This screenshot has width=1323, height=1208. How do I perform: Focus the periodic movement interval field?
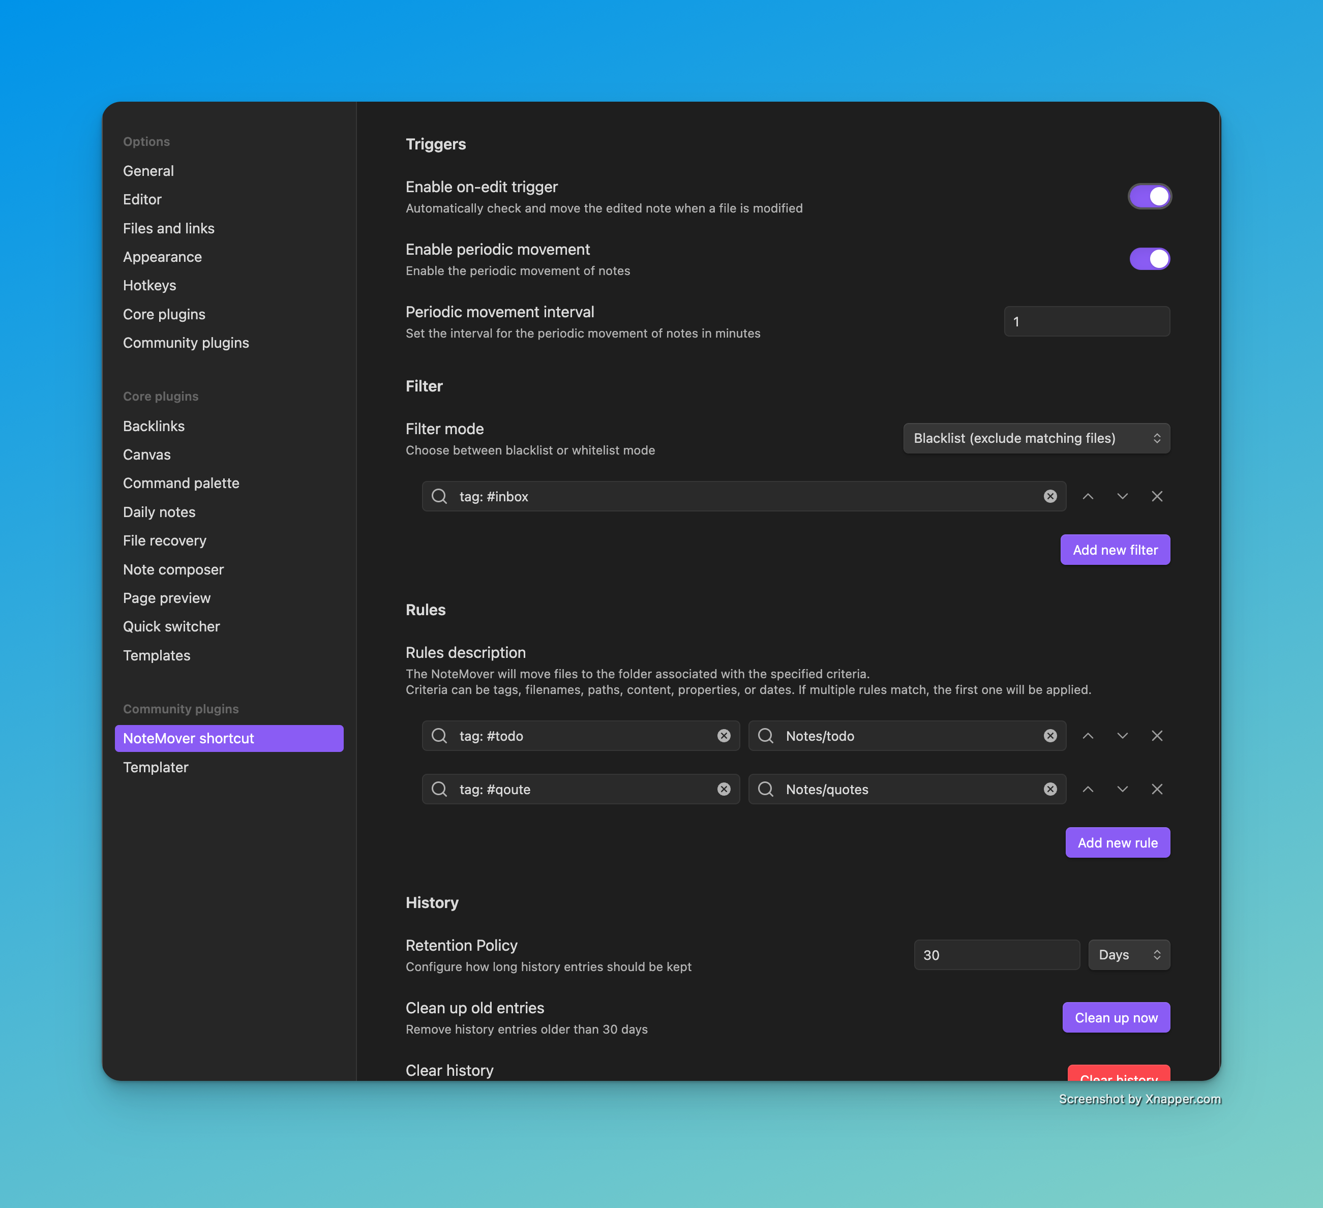tap(1086, 321)
